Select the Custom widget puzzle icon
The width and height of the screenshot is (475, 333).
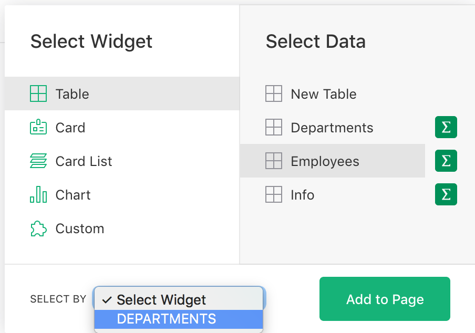(38, 228)
